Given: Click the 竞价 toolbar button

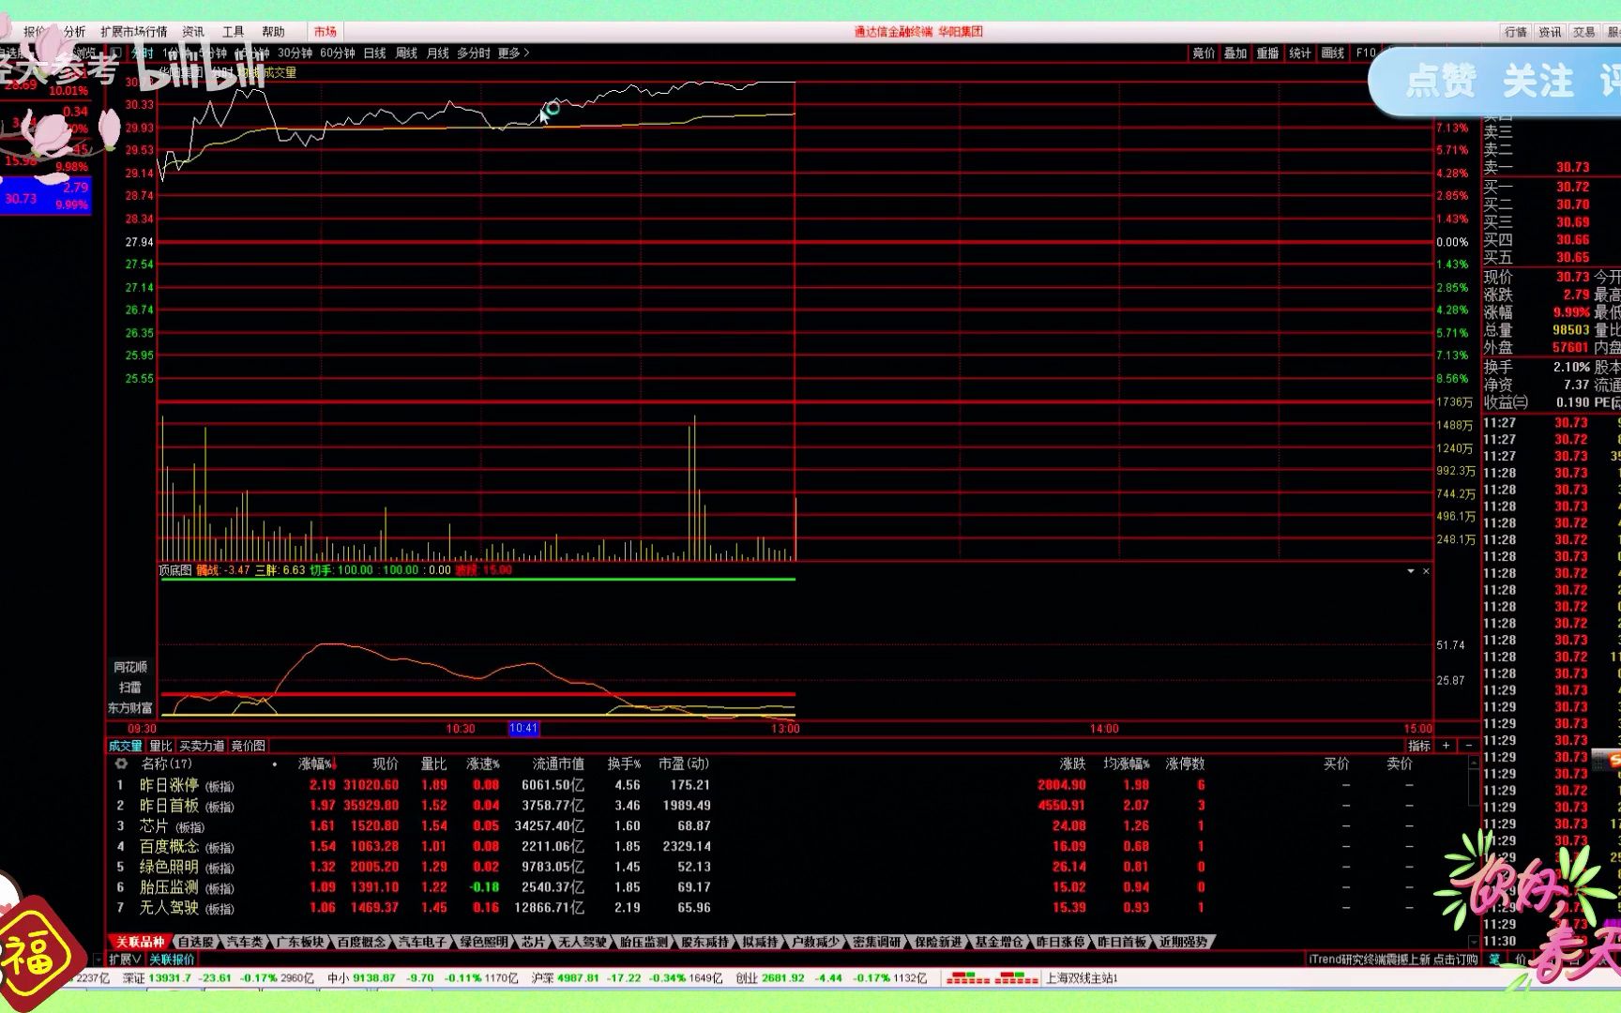Looking at the screenshot, I should coord(1204,53).
